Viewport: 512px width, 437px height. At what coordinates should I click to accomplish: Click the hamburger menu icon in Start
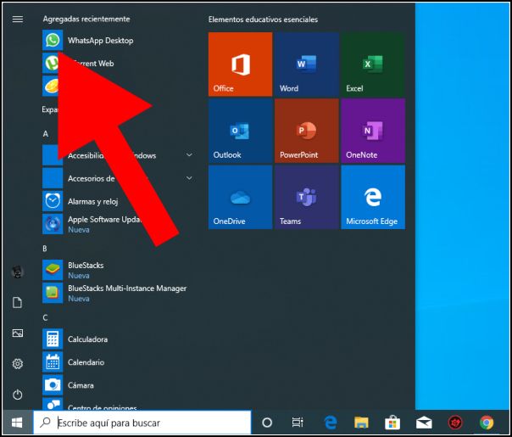[18, 20]
